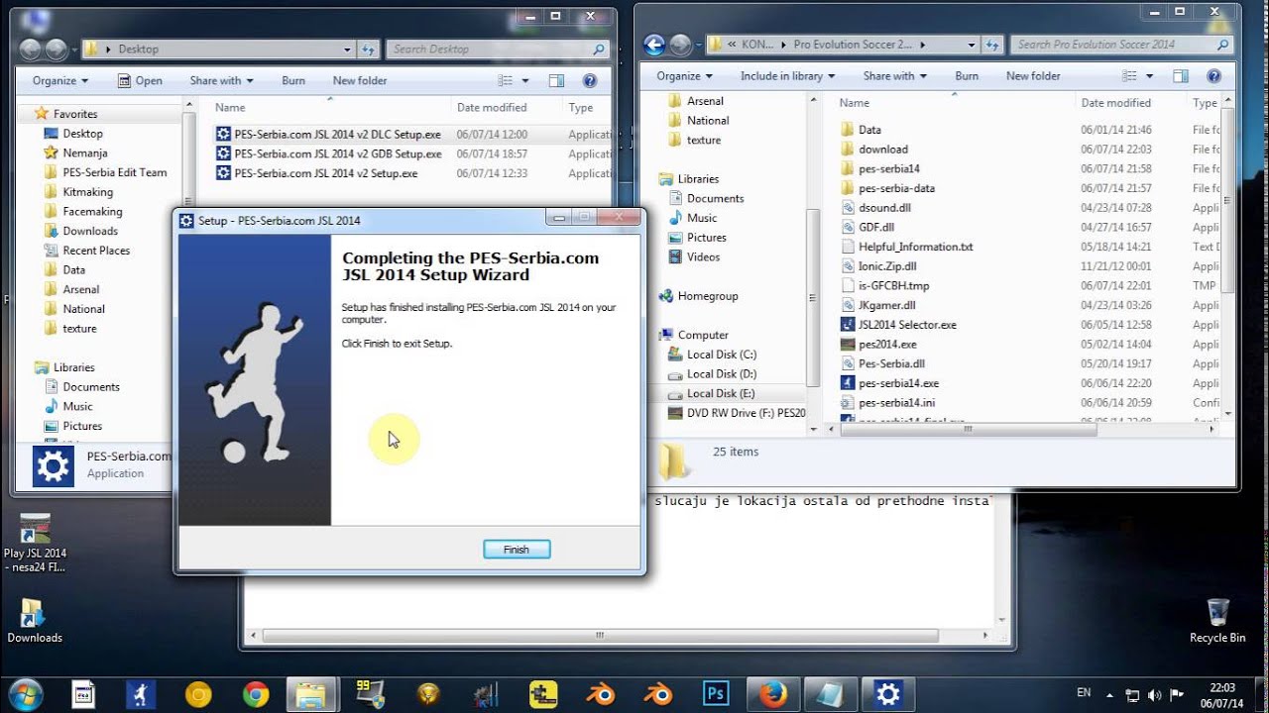Click help icon in Pro Evolution Soccer window
Image resolution: width=1269 pixels, height=713 pixels.
coord(1213,75)
